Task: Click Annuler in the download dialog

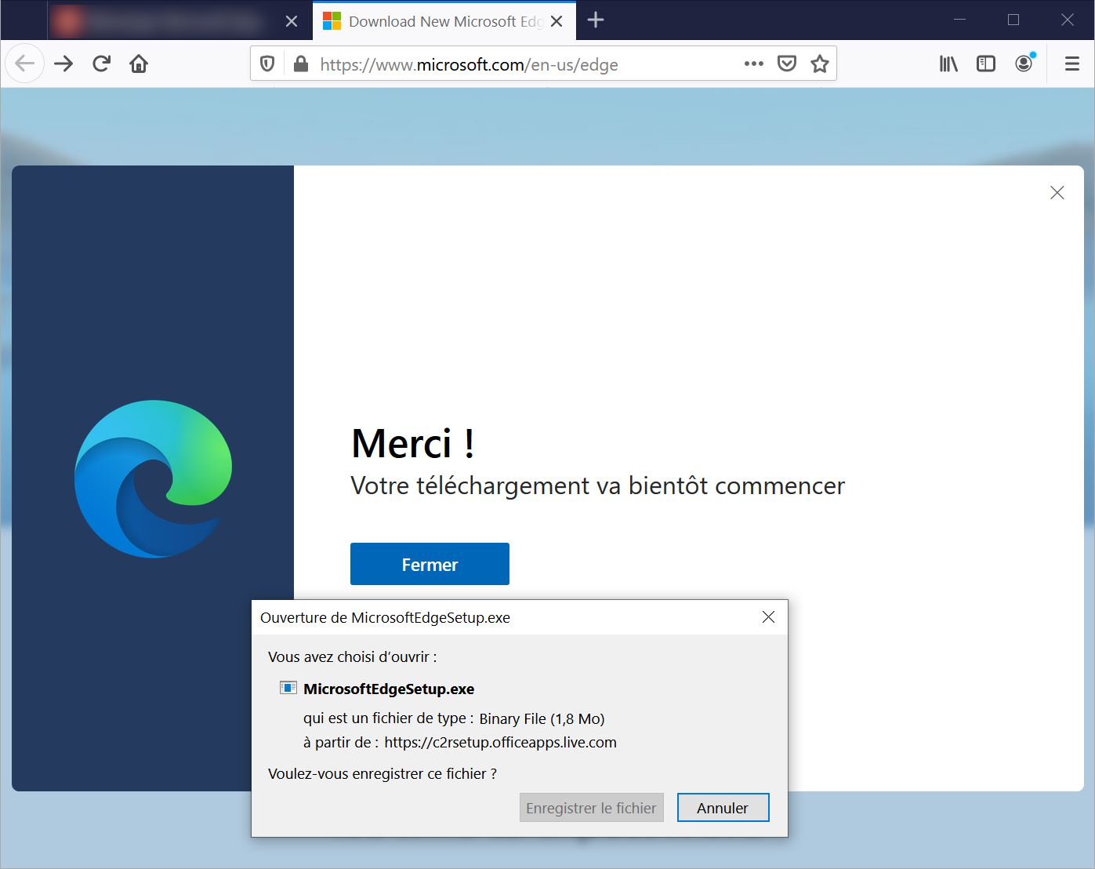Action: 723,807
